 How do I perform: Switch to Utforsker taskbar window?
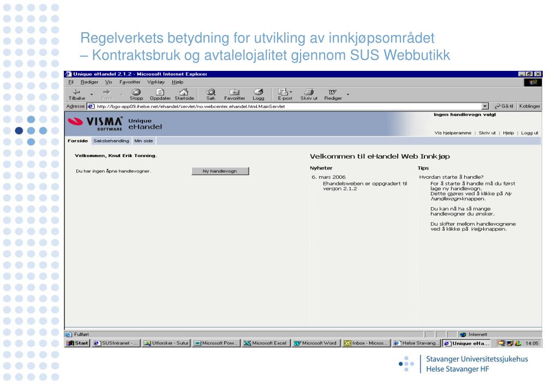[x=166, y=343]
